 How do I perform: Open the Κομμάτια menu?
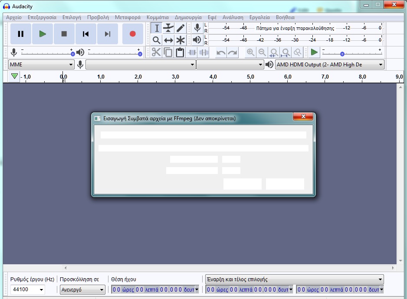tap(158, 17)
